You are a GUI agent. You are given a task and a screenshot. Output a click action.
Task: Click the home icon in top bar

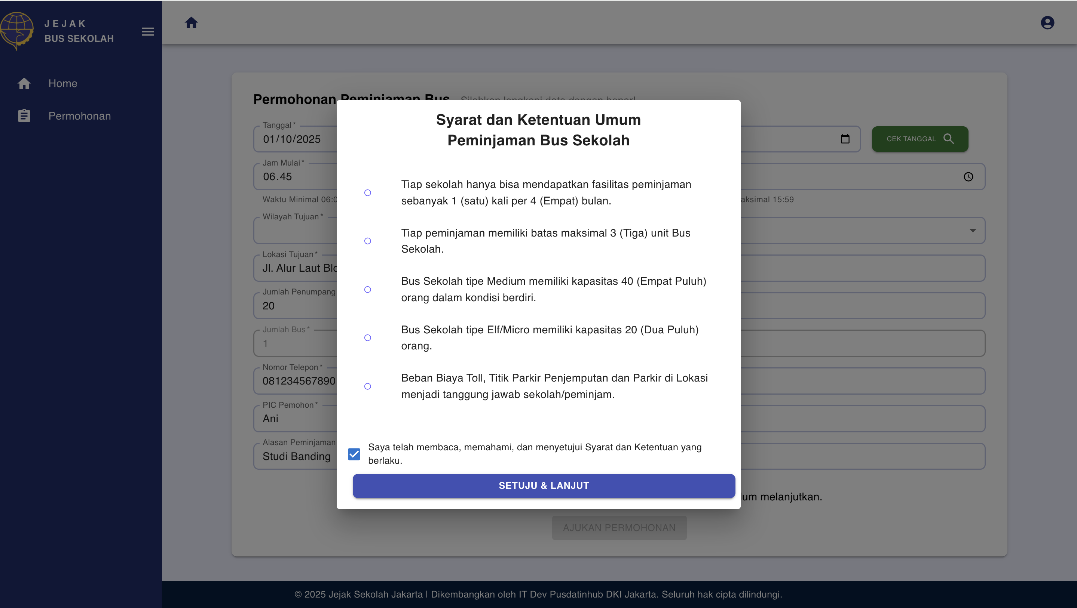tap(191, 22)
